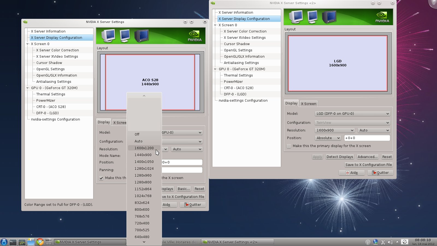Open the volume speaker tray icon

(390, 242)
